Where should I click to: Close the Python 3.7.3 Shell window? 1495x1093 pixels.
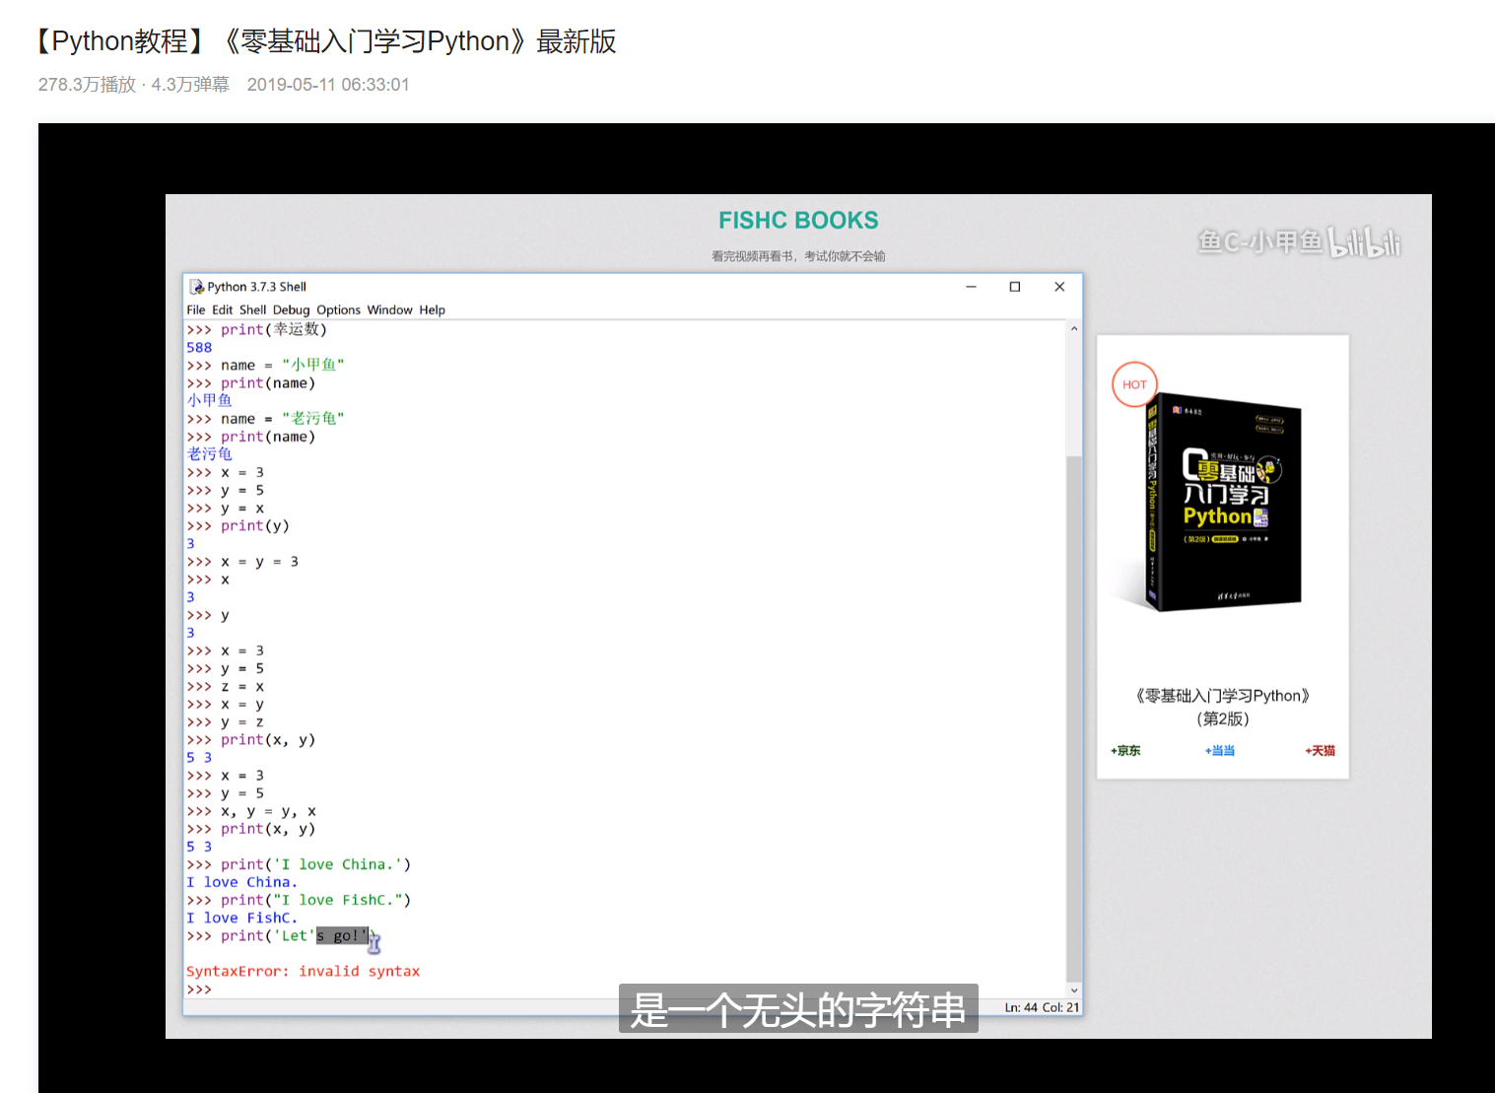pos(1059,287)
